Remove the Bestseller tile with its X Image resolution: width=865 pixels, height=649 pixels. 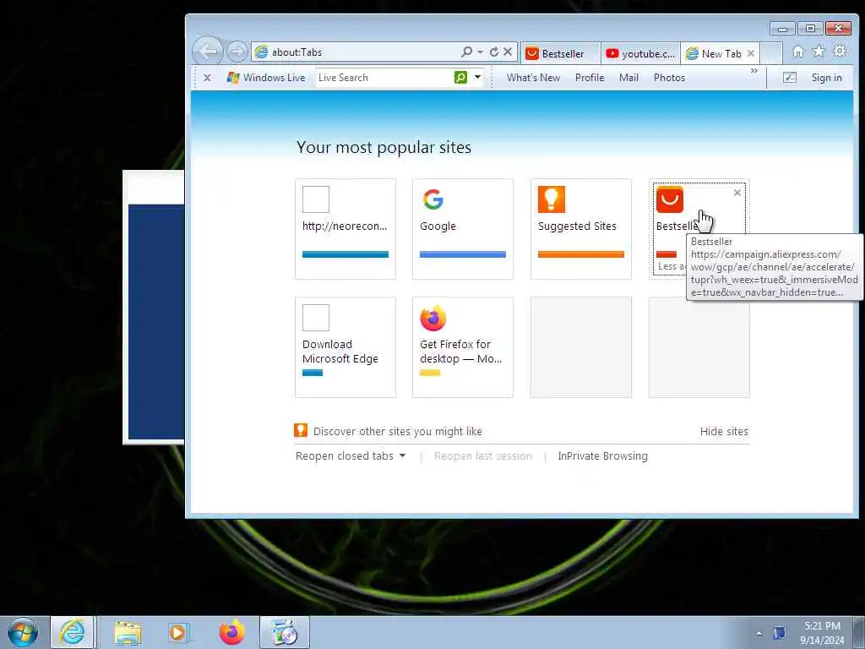(x=737, y=193)
